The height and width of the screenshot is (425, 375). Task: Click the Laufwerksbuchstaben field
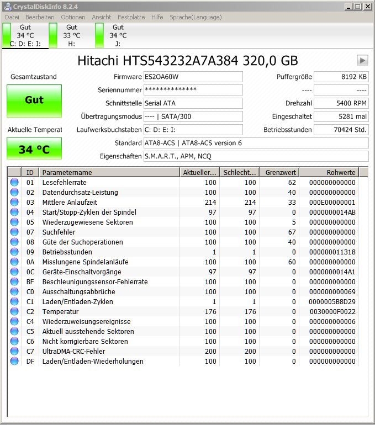click(193, 130)
